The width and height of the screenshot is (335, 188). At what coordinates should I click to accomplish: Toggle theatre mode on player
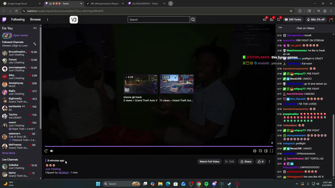[x=266, y=151]
